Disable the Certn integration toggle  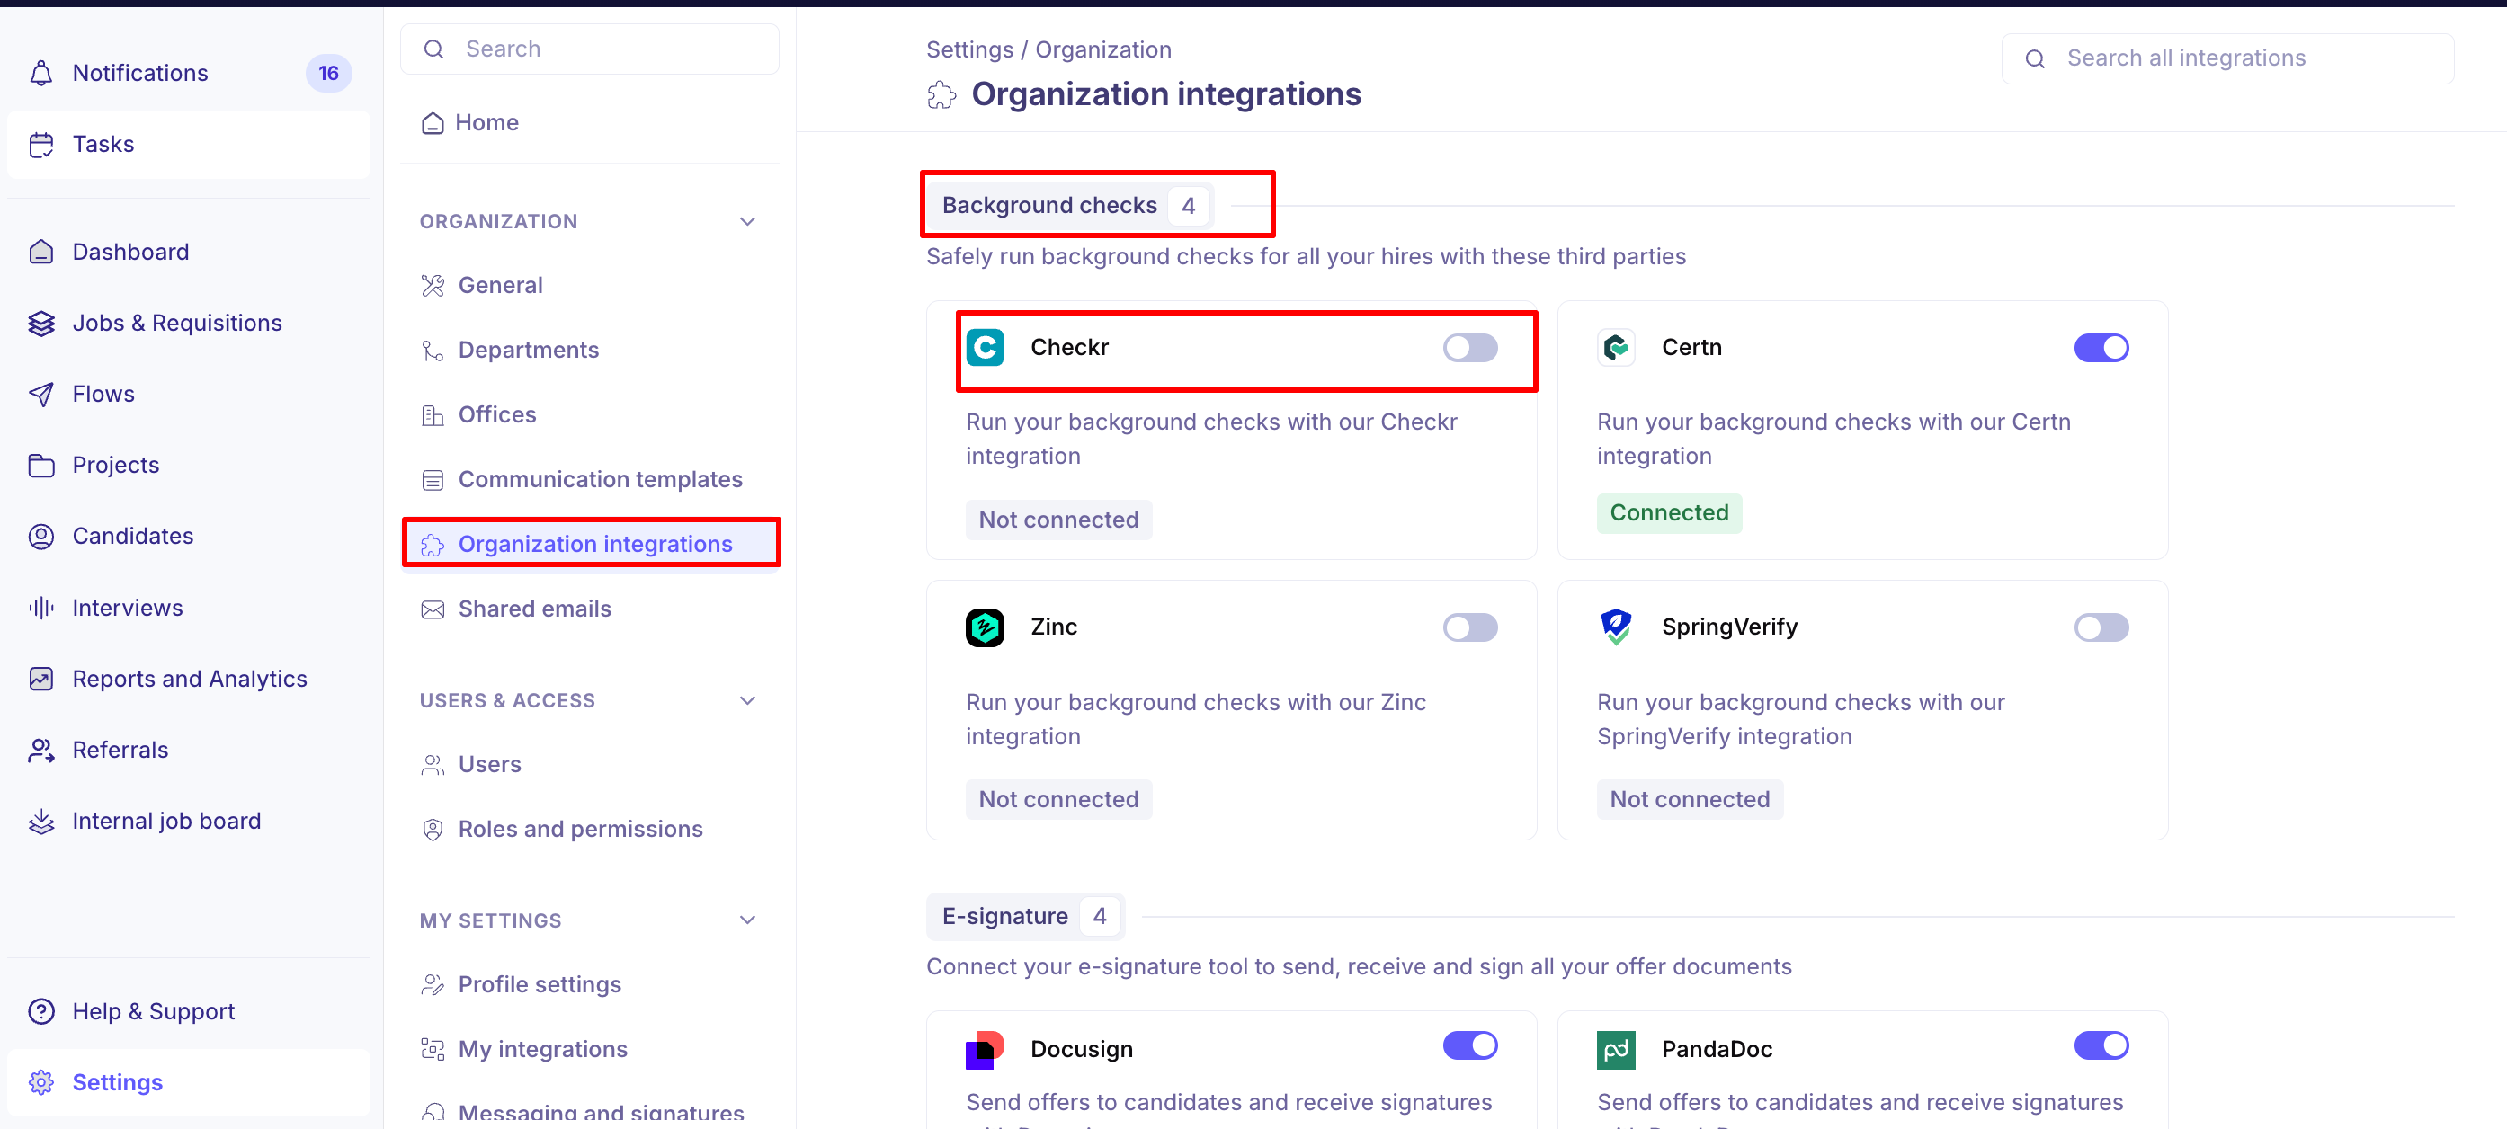[2101, 348]
